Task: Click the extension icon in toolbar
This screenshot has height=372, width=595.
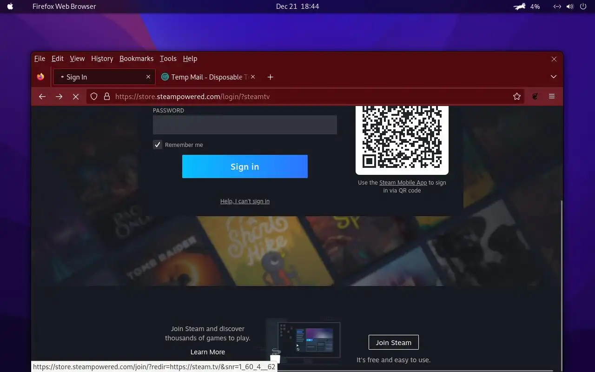Action: pyautogui.click(x=535, y=96)
